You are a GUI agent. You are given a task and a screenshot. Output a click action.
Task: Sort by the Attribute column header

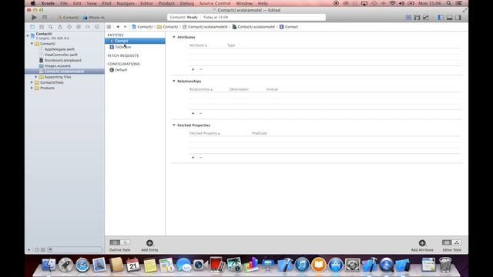(198, 45)
